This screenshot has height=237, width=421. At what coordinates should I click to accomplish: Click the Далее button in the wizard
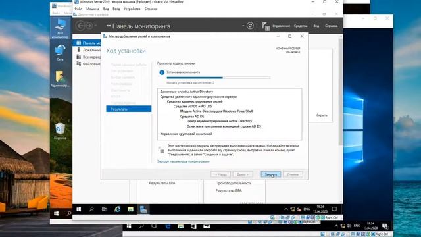pos(243,174)
